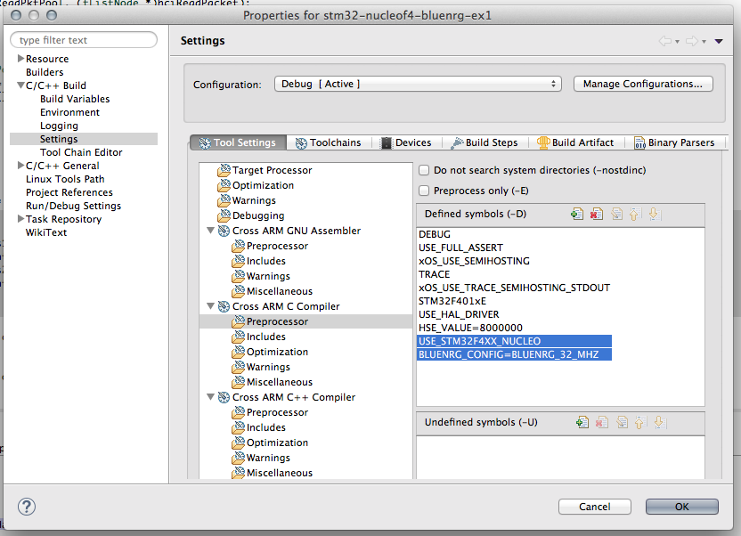Click the Manage Configurations button
Viewport: 741px width, 536px height.
coord(643,84)
